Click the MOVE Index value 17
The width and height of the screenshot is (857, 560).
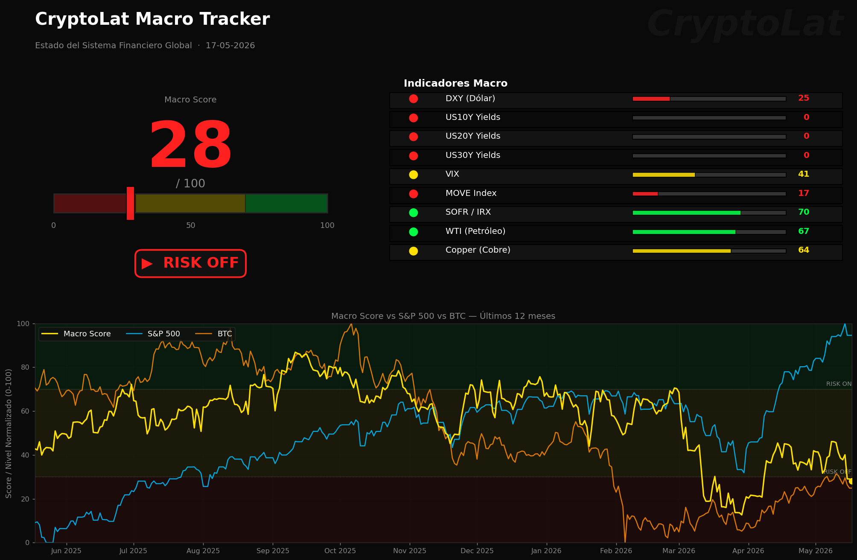pos(804,193)
